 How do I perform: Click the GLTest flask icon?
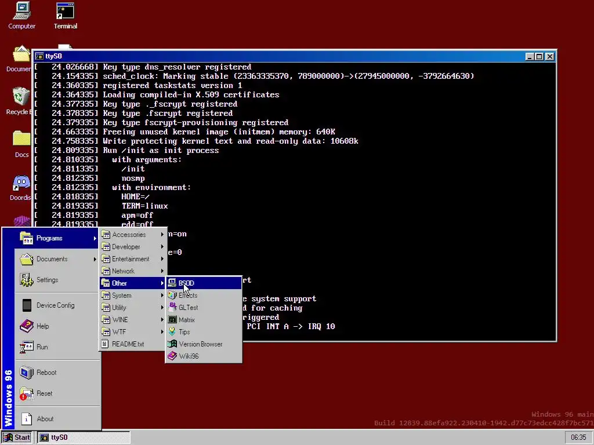[172, 307]
